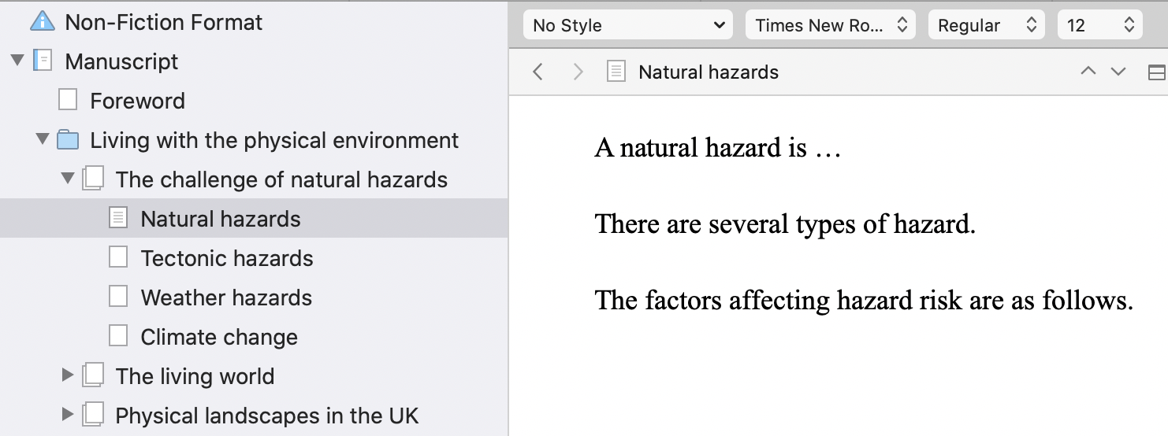Click the Non-Fiction Format info icon
Screen dimensions: 1168x436
tap(42, 22)
